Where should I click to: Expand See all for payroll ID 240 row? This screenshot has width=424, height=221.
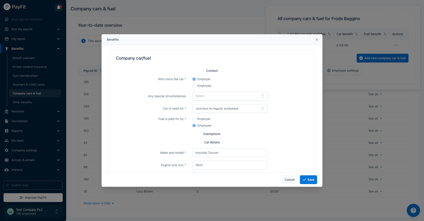click(x=375, y=106)
